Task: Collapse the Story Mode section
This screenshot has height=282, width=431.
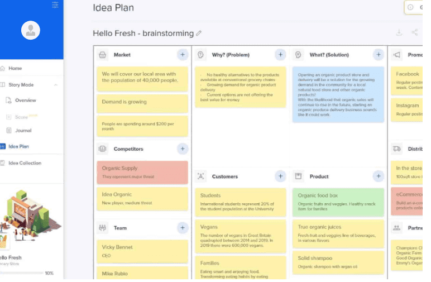Action: (x=55, y=85)
